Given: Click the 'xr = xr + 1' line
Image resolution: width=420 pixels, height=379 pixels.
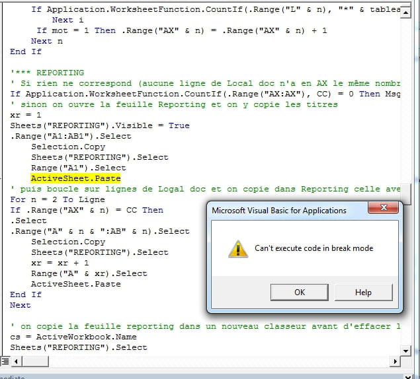Looking at the screenshot, I should (x=60, y=263).
